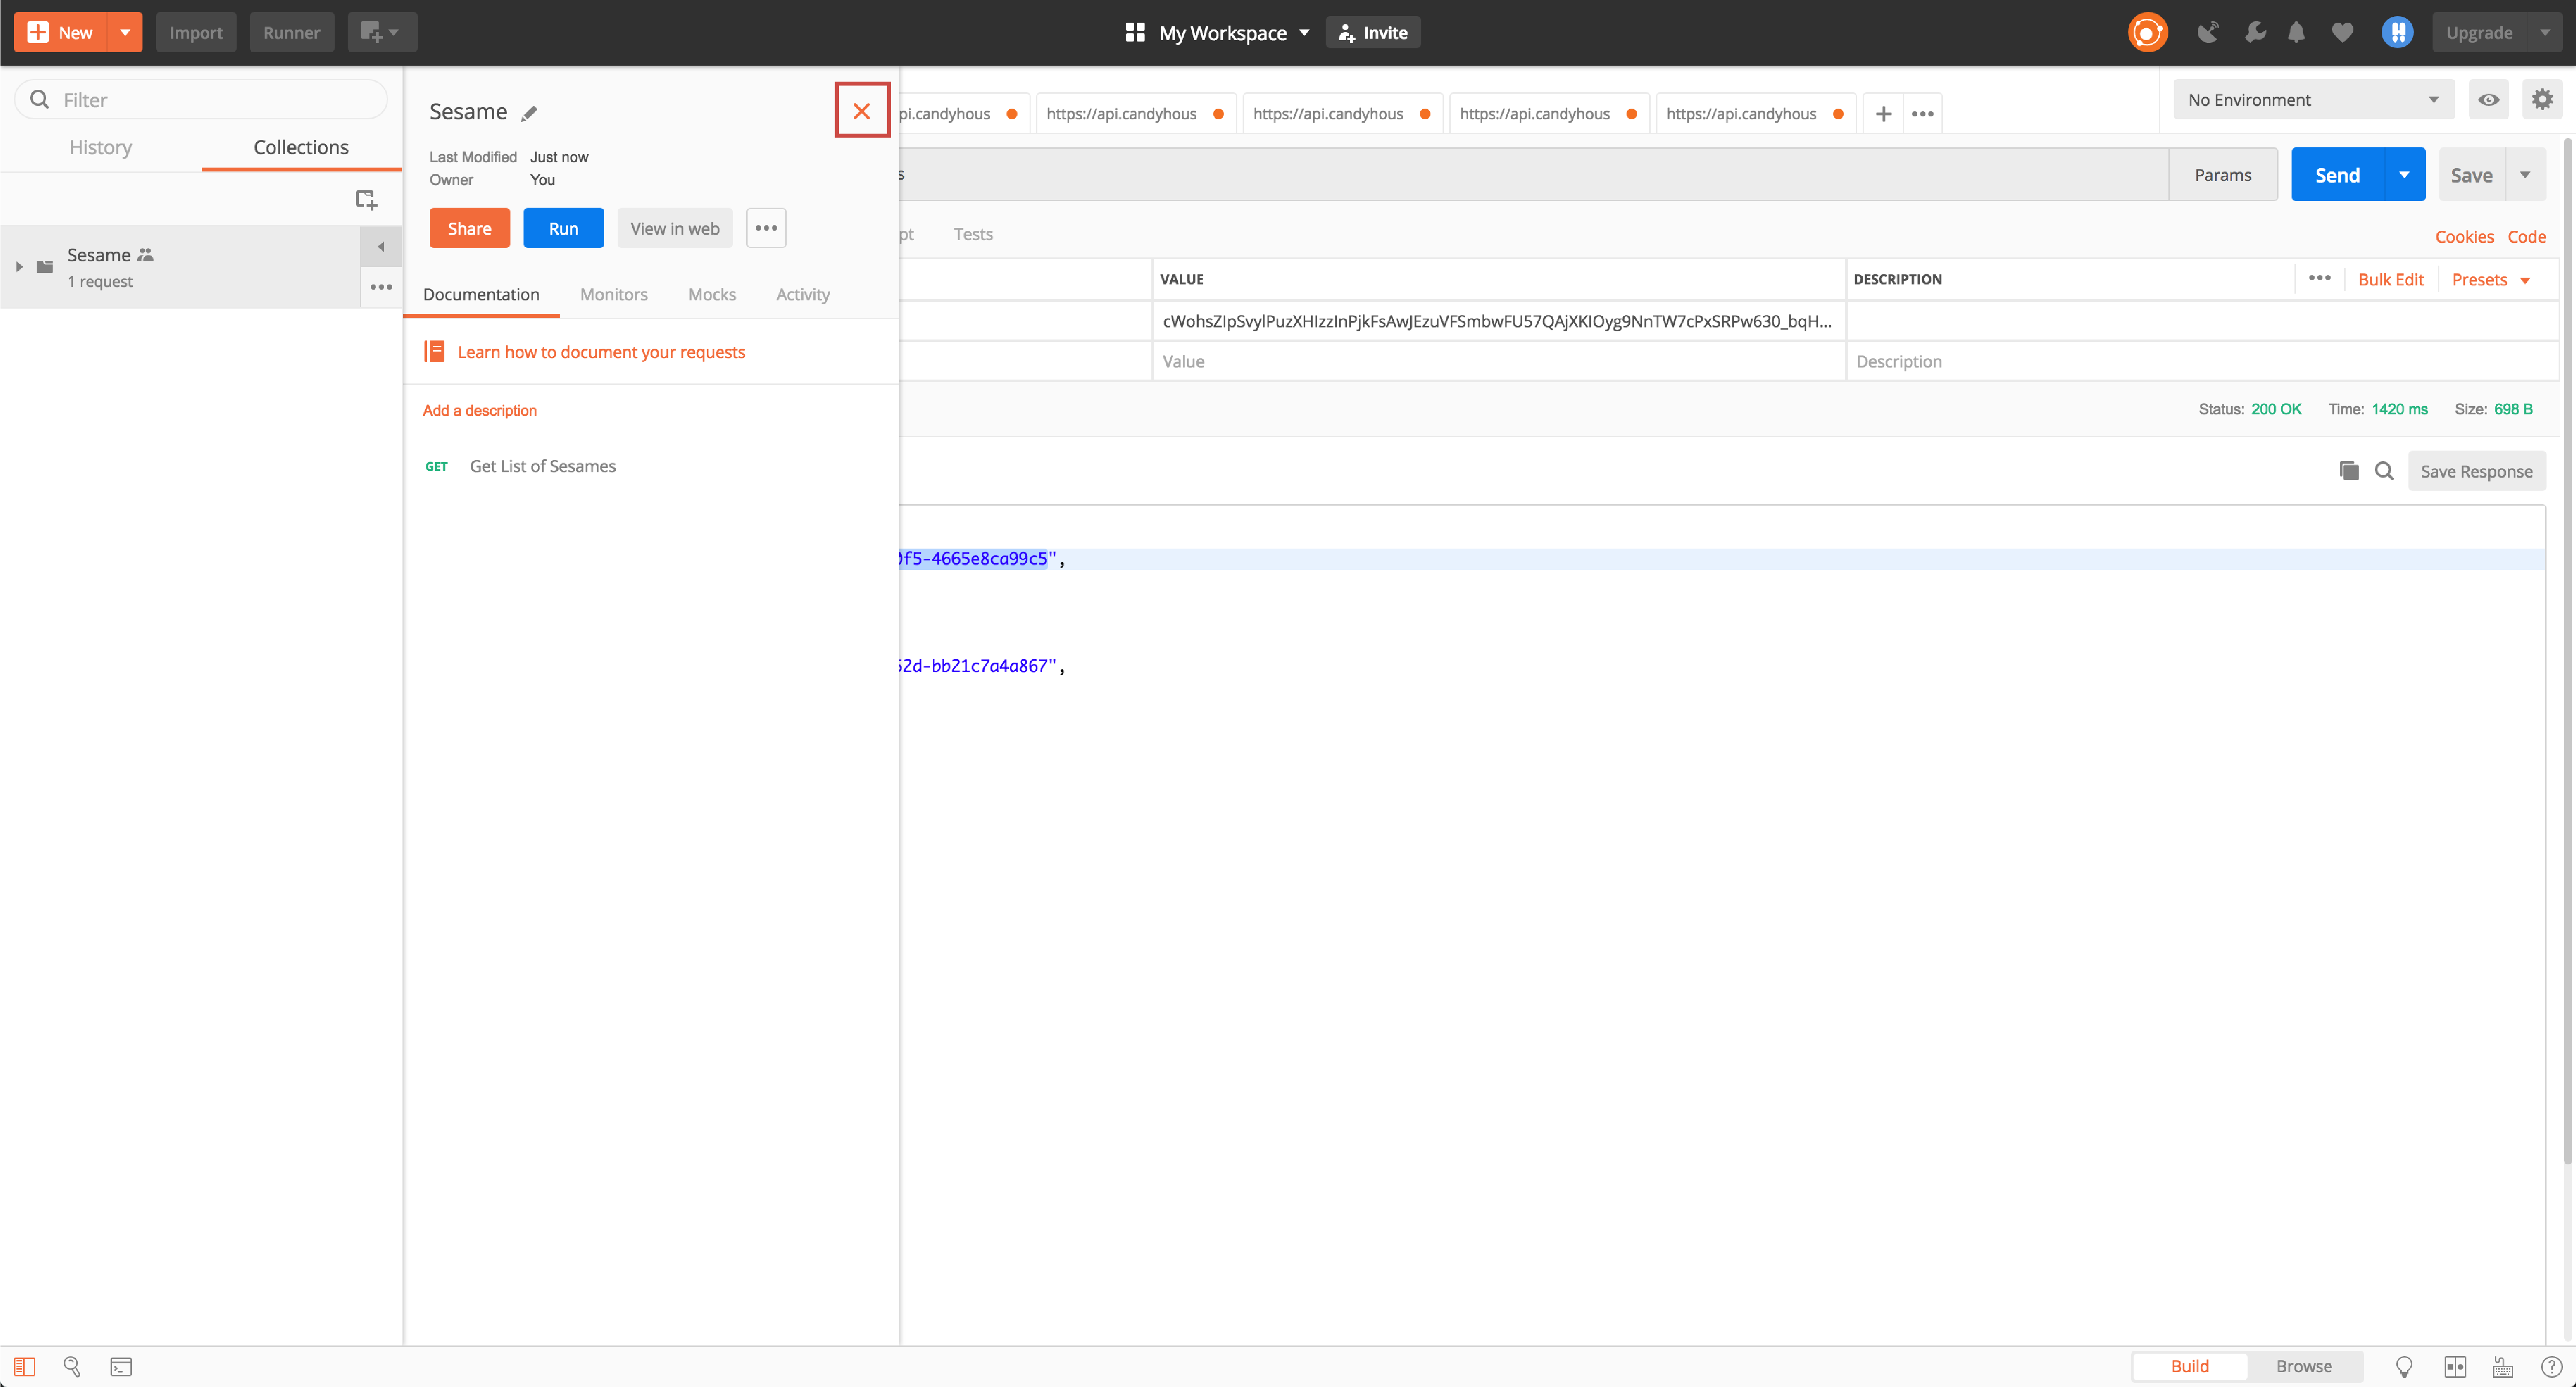Toggle two-pane layout icon
The height and width of the screenshot is (1387, 2576).
(x=2455, y=1366)
